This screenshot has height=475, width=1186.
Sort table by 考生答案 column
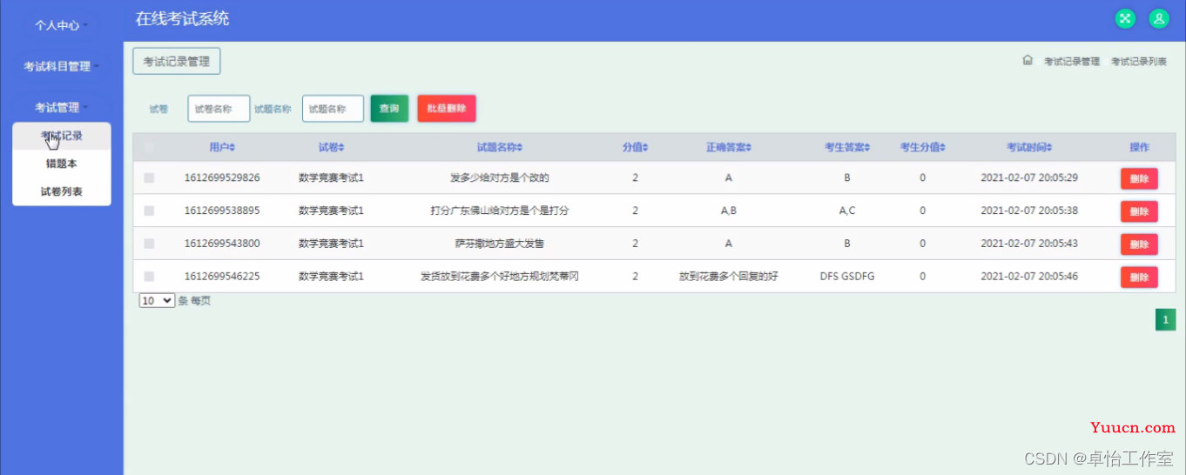point(847,148)
